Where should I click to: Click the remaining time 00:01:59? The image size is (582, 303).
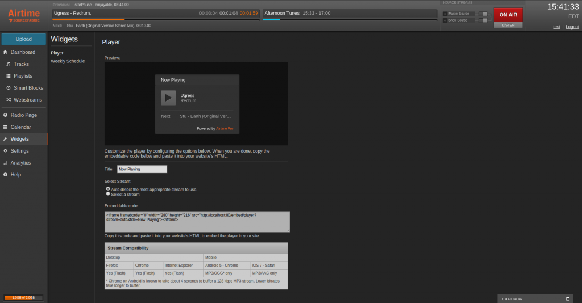point(249,13)
